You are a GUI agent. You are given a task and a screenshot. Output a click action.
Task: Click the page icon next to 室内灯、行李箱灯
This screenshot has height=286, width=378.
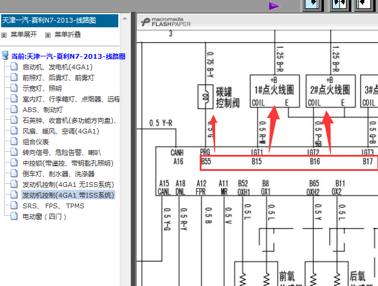click(x=14, y=98)
